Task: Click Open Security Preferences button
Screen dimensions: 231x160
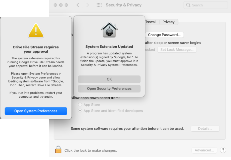Action: (x=109, y=89)
